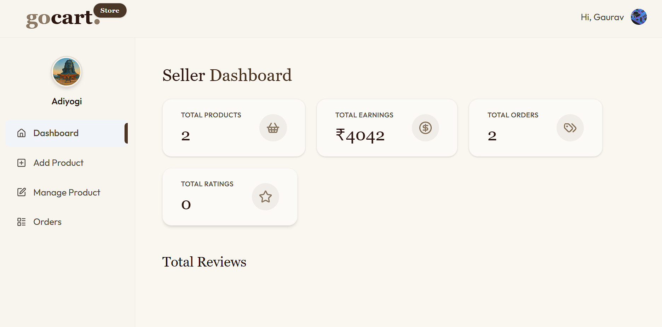Click the Manage Product edit pencil icon
Viewport: 662px width, 327px height.
[22, 192]
